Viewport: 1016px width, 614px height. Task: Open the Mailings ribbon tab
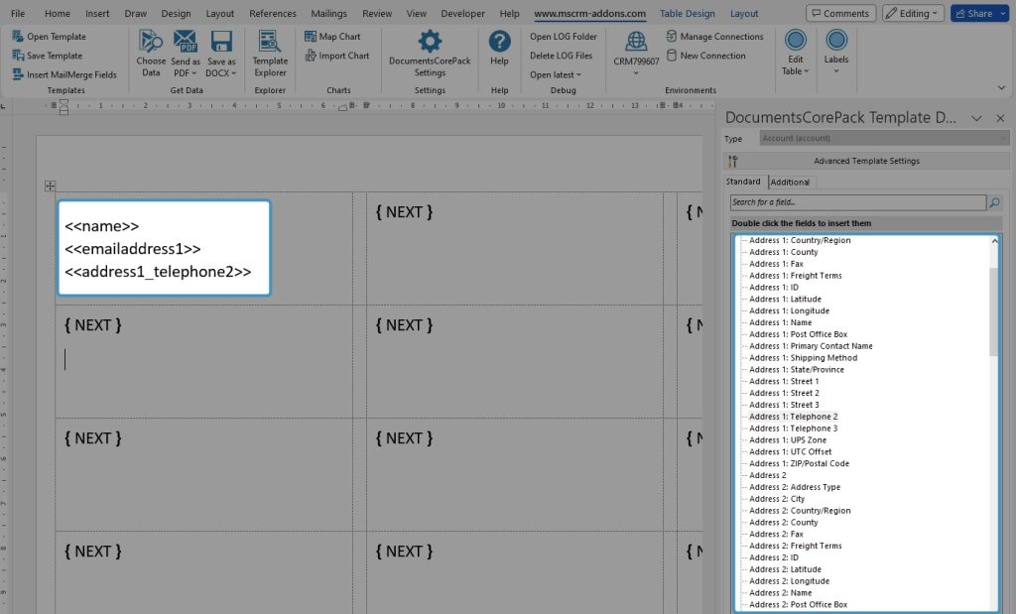coord(328,14)
